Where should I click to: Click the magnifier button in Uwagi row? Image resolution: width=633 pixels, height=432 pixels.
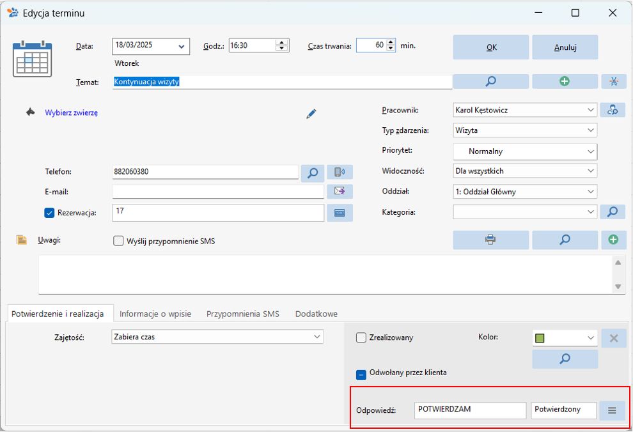(565, 240)
